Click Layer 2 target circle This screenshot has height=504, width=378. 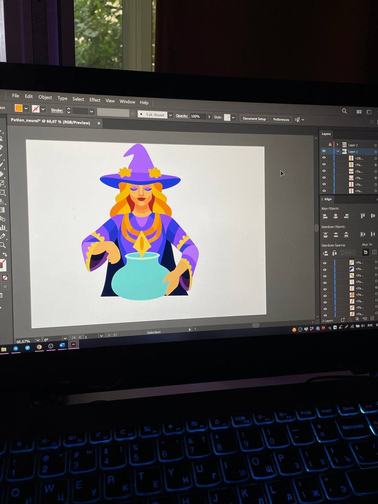point(375,145)
